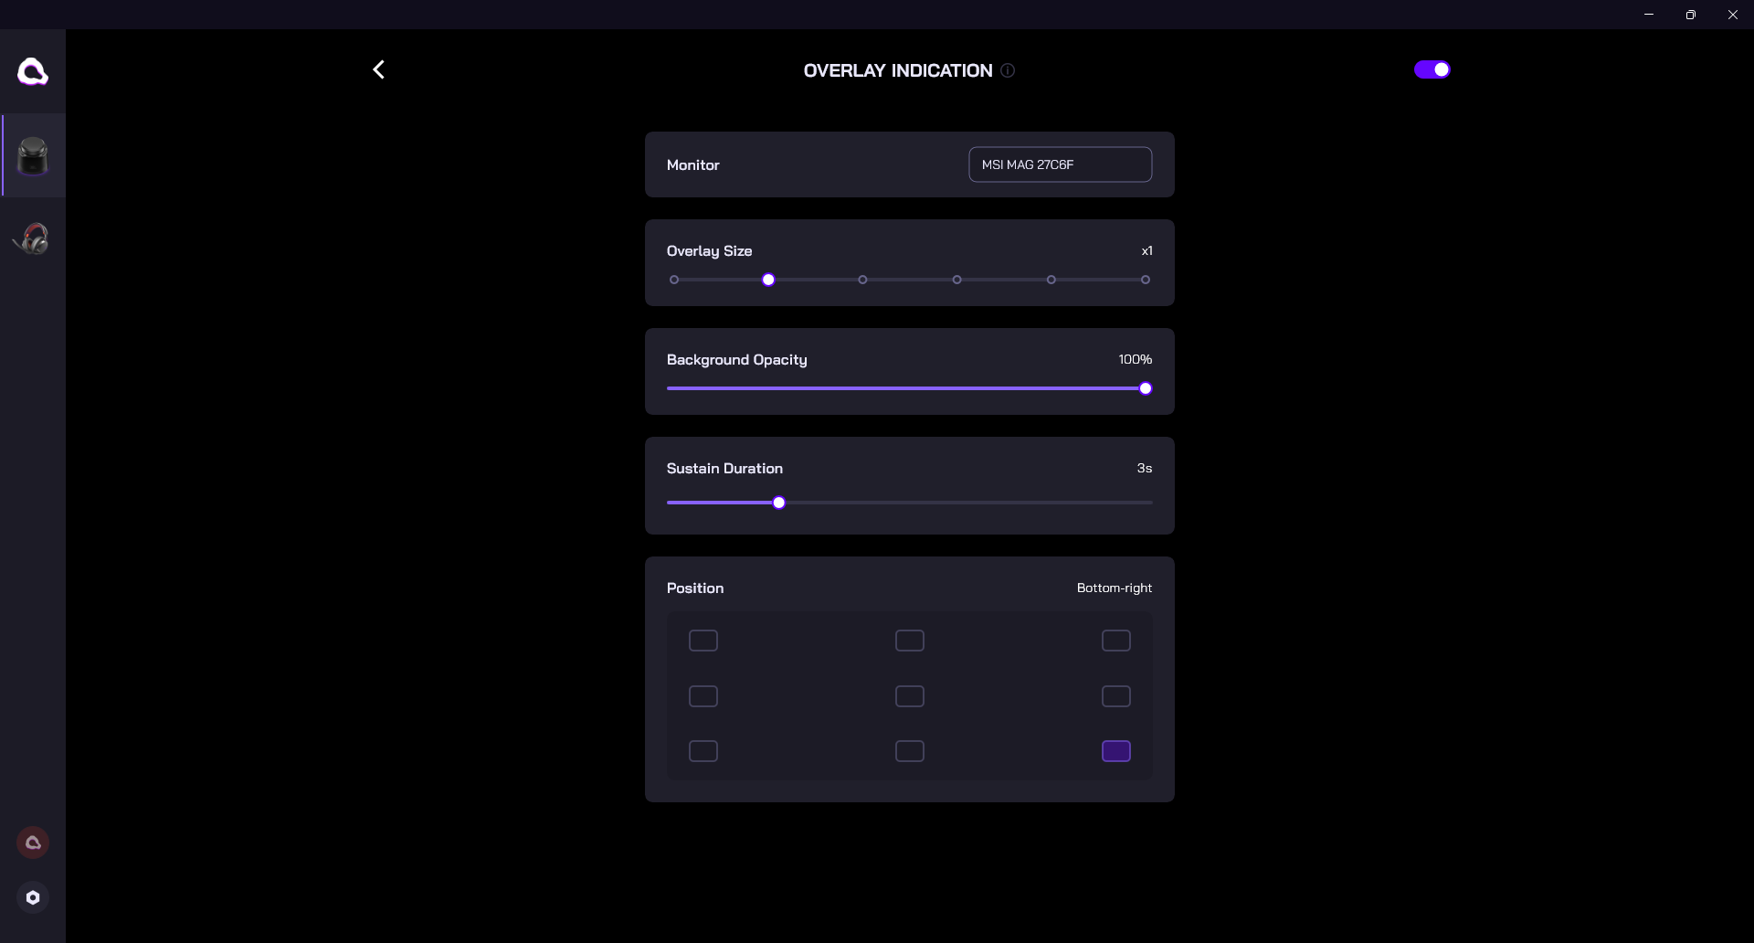Pick the bottom-left overlay position
This screenshot has height=943, width=1754.
(703, 751)
